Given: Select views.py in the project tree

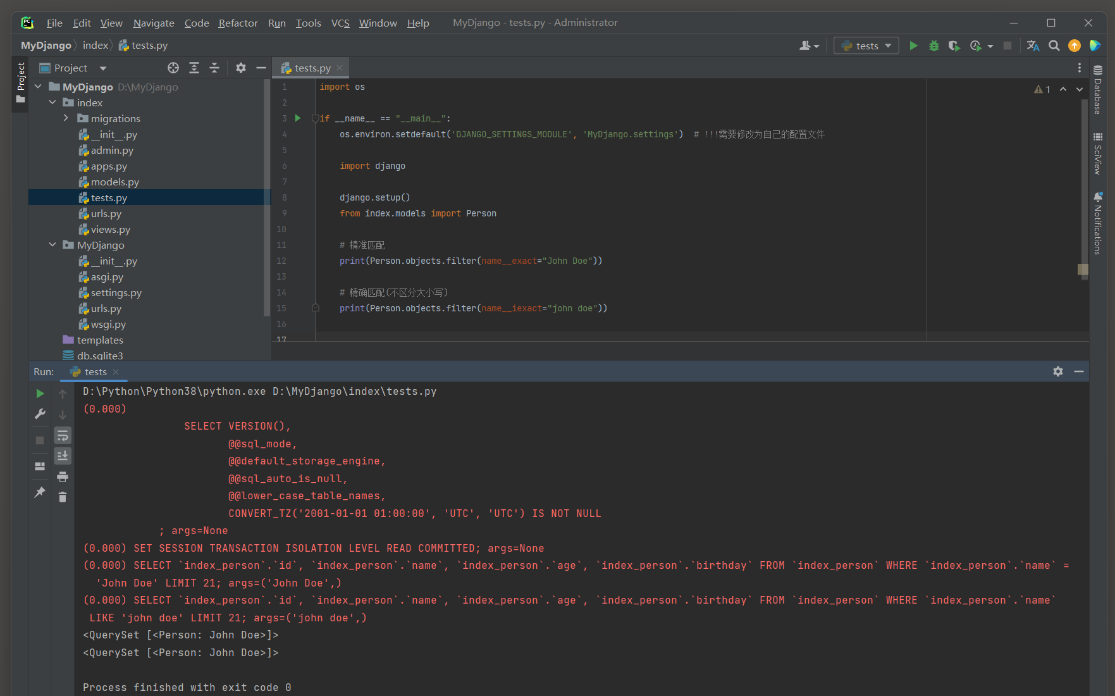Looking at the screenshot, I should 110,229.
